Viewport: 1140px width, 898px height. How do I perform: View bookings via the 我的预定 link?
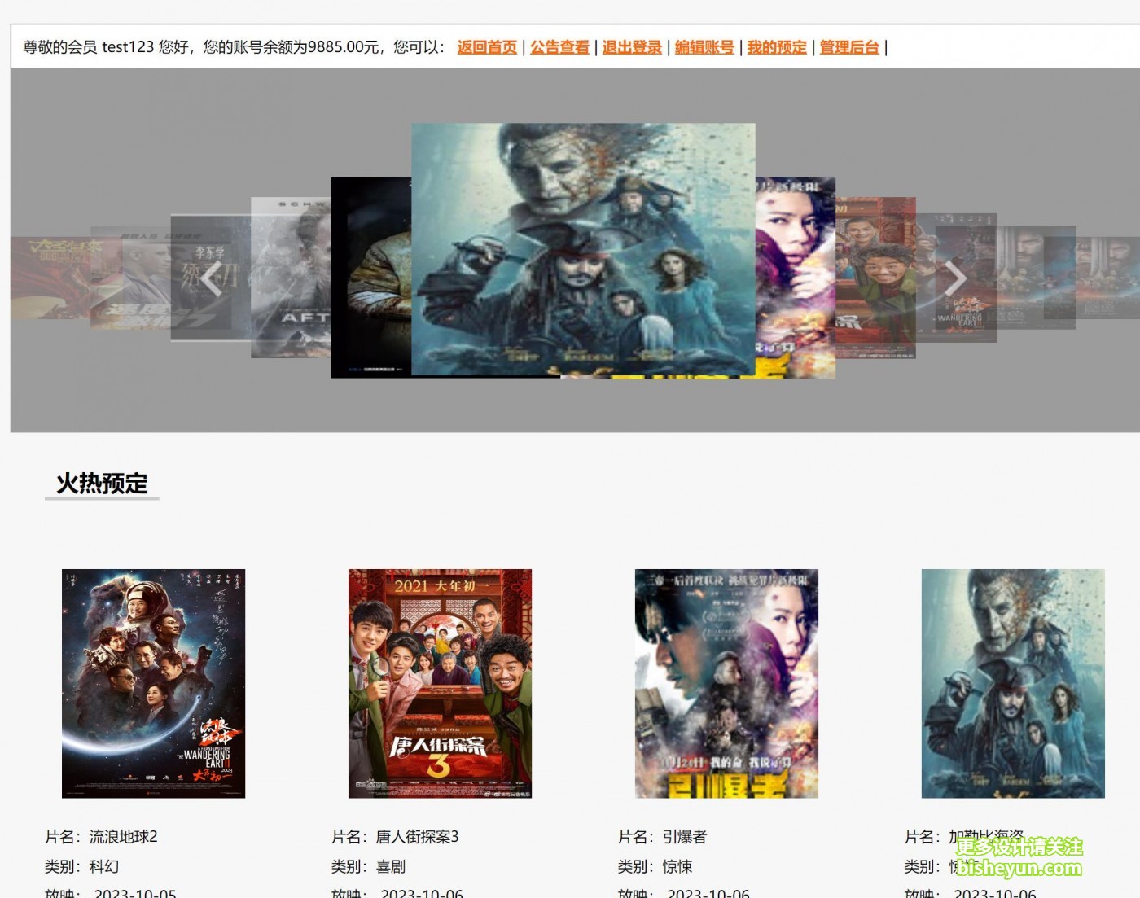777,47
